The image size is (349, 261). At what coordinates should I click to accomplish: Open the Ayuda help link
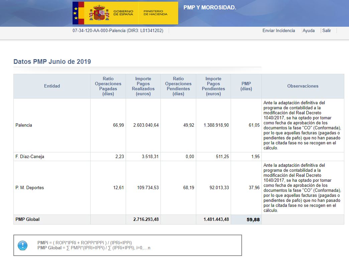point(309,30)
